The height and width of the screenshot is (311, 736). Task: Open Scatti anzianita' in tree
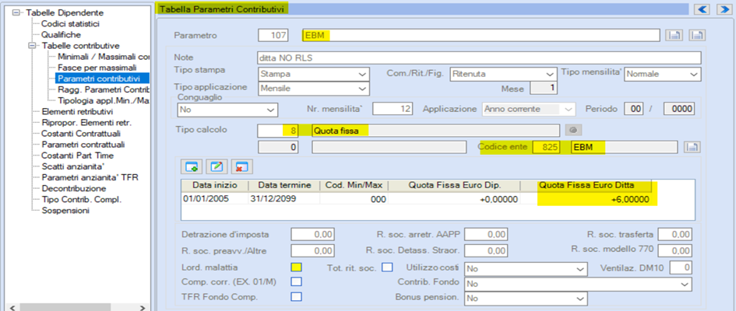click(x=72, y=166)
